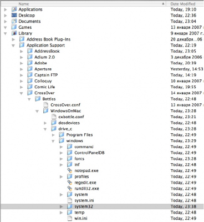Click the CrossOver.conf file icon
Screen dimensions: 204x222
(x=45, y=105)
